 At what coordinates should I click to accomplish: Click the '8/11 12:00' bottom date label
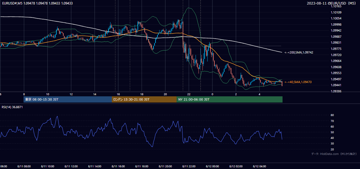(x=71, y=166)
